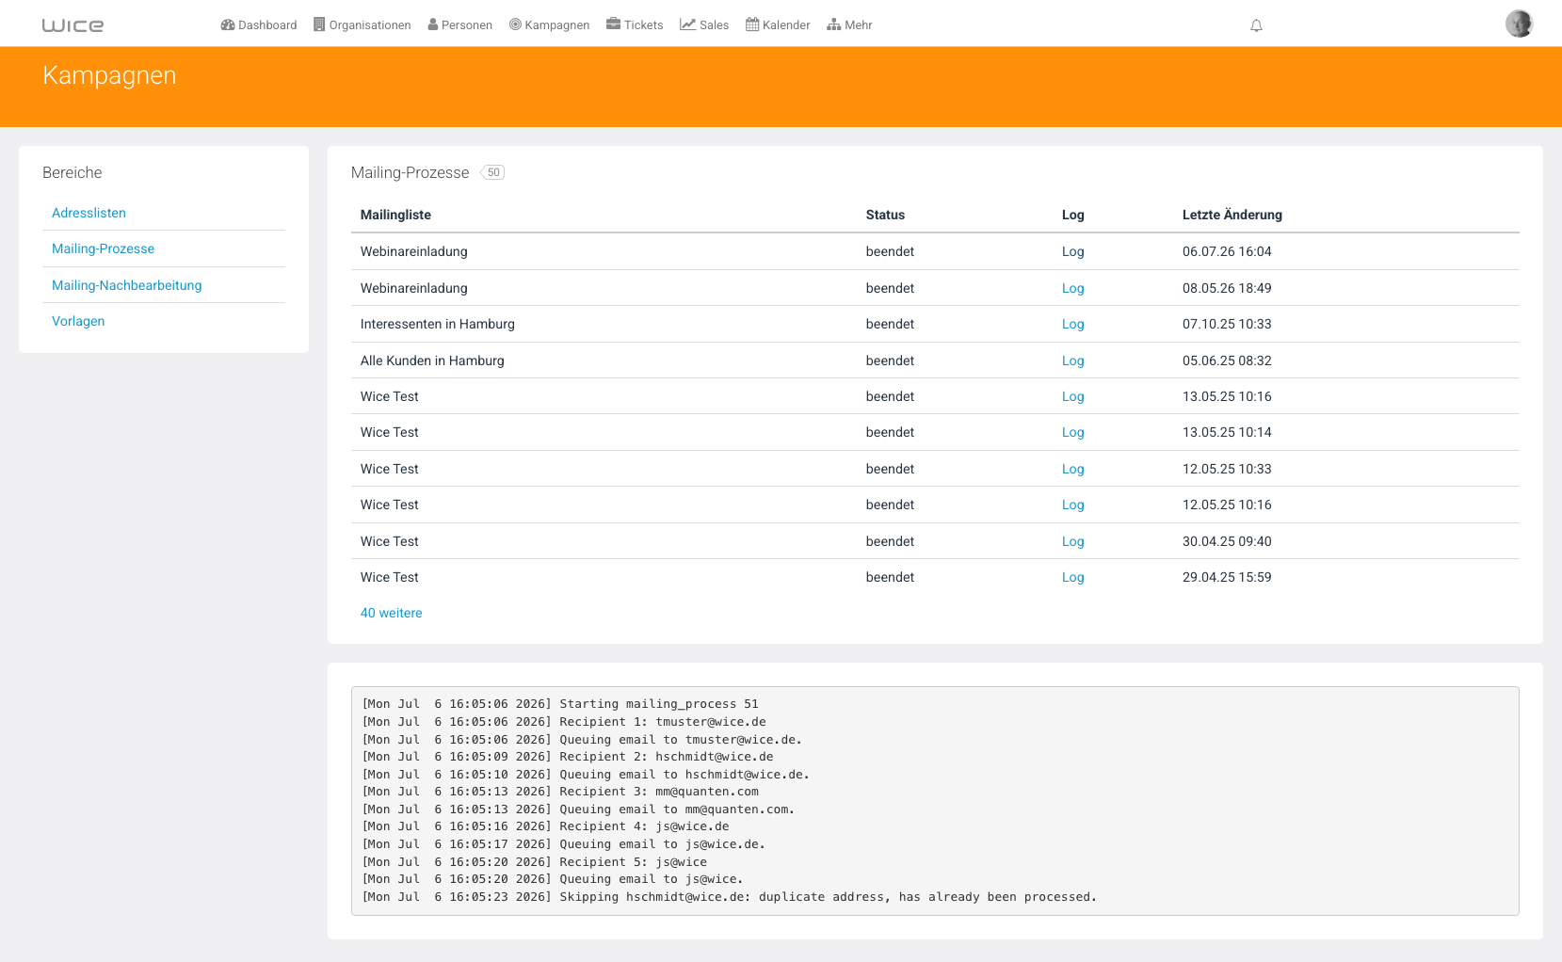Select Mailing-Prozesse in the sidebar
Viewport: 1562px width, 962px height.
tap(103, 249)
